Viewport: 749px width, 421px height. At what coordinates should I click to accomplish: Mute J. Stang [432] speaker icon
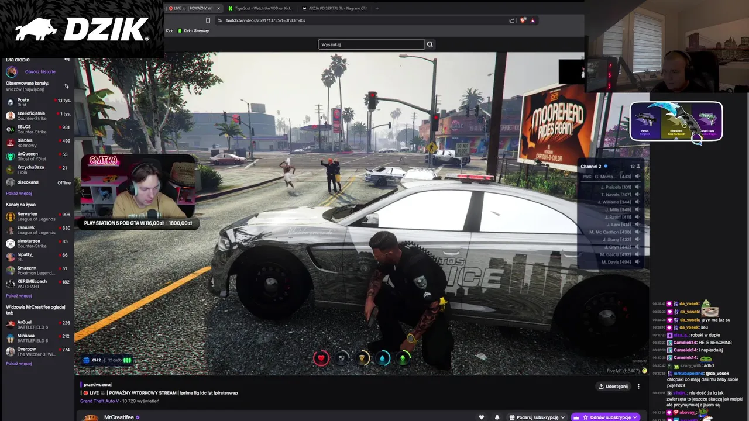[x=637, y=240]
